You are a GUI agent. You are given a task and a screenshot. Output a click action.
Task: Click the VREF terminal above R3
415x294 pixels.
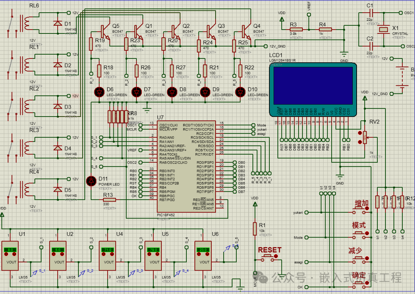point(309,15)
